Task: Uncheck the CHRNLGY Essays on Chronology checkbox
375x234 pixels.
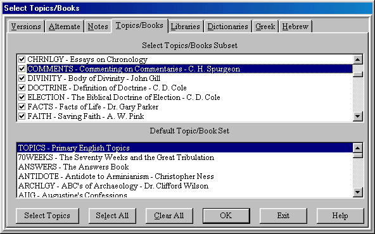Action: point(22,59)
